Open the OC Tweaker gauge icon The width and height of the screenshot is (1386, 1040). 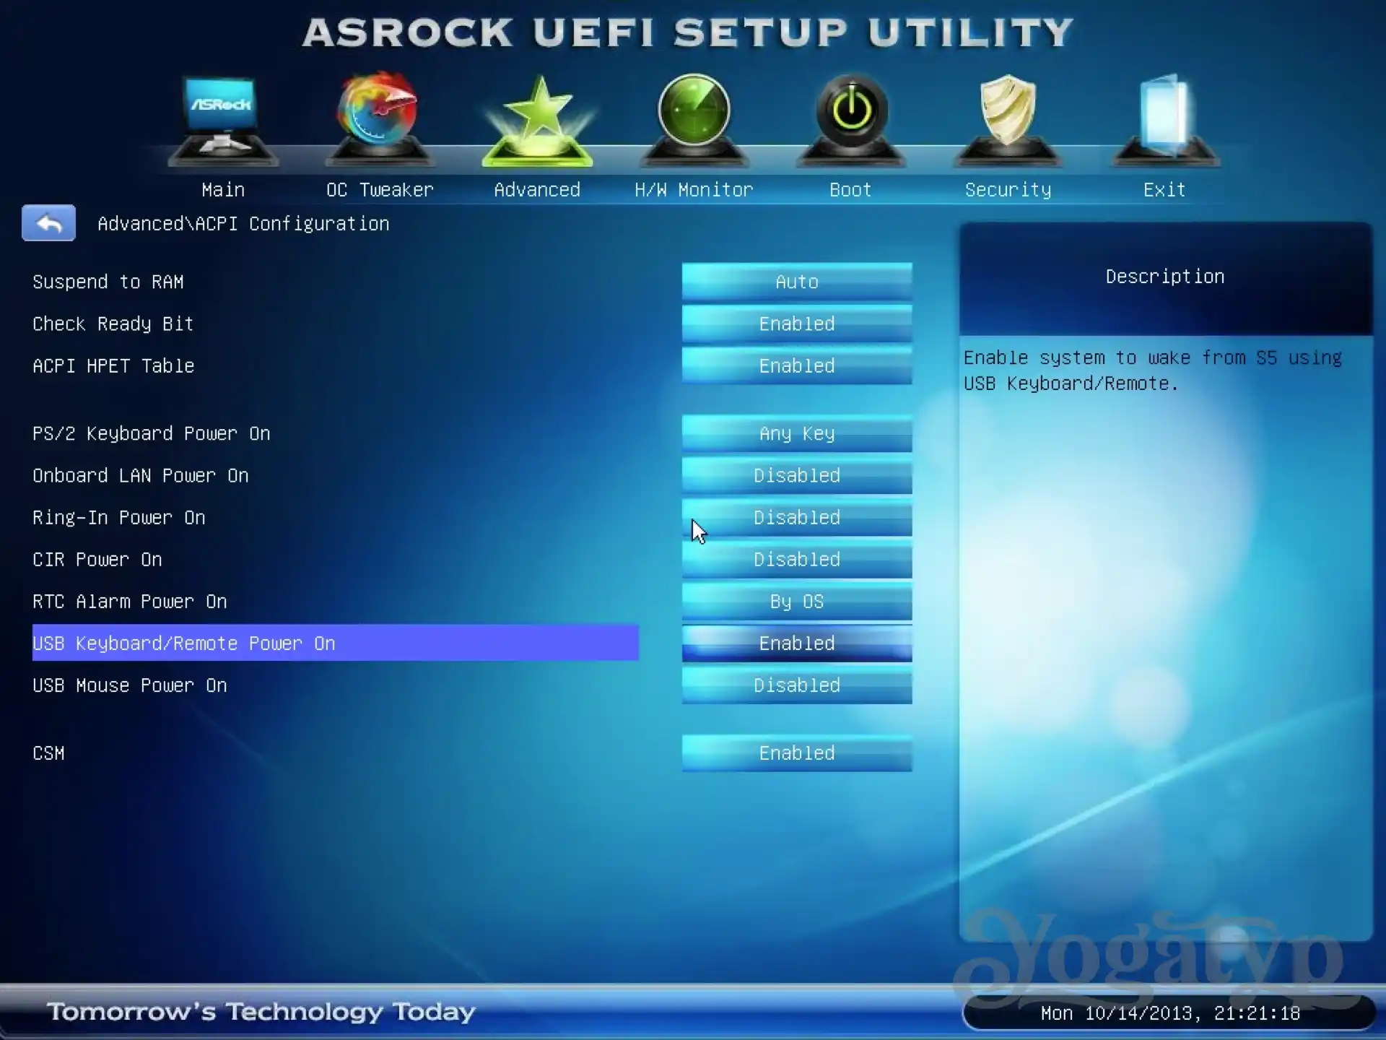pyautogui.click(x=380, y=118)
